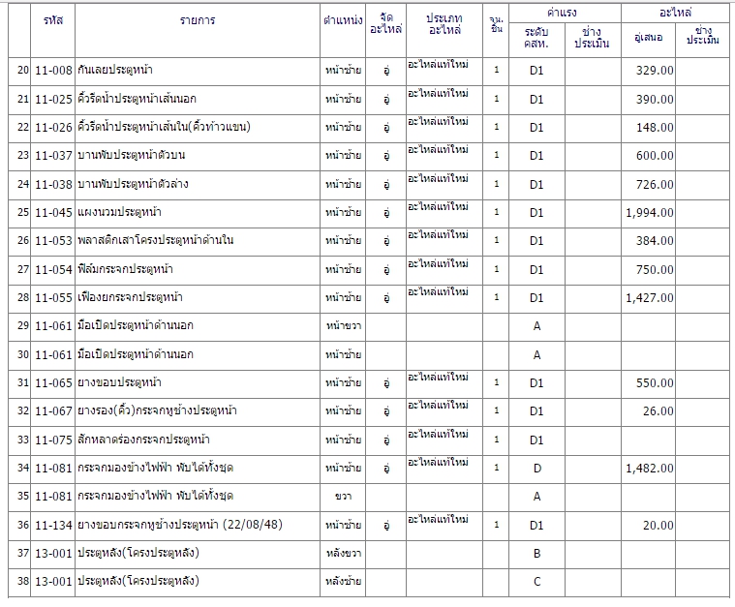
Task: Select the row code 11-008
Action: click(53, 71)
